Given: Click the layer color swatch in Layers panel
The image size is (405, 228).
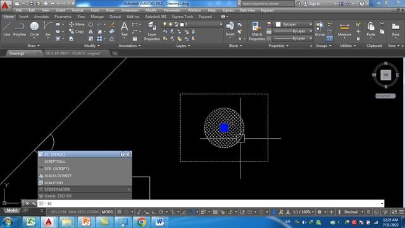Looking at the screenshot, I should click(x=182, y=25).
